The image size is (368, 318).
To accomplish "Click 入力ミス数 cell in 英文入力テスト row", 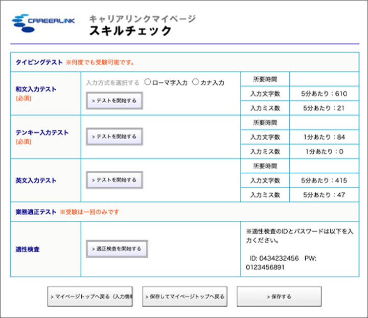I will [x=265, y=195].
